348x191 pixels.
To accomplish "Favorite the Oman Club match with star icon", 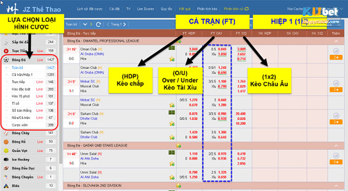I will [x=172, y=59].
